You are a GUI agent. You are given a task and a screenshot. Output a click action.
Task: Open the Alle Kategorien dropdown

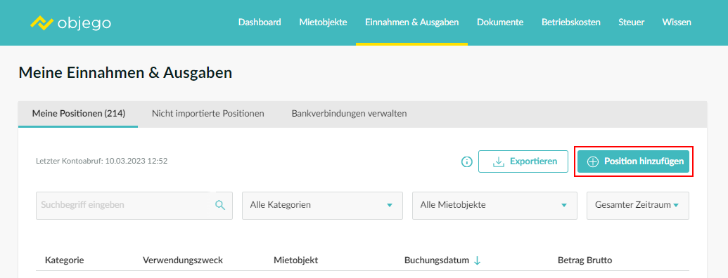322,205
